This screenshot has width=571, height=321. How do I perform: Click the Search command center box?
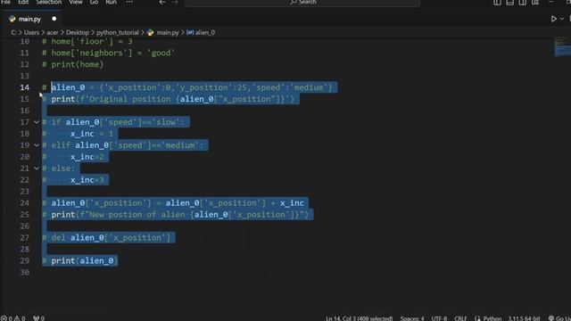point(302,3)
